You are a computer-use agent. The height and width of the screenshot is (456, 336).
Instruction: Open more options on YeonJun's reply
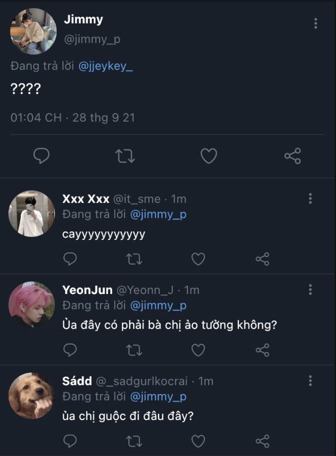[x=310, y=289]
